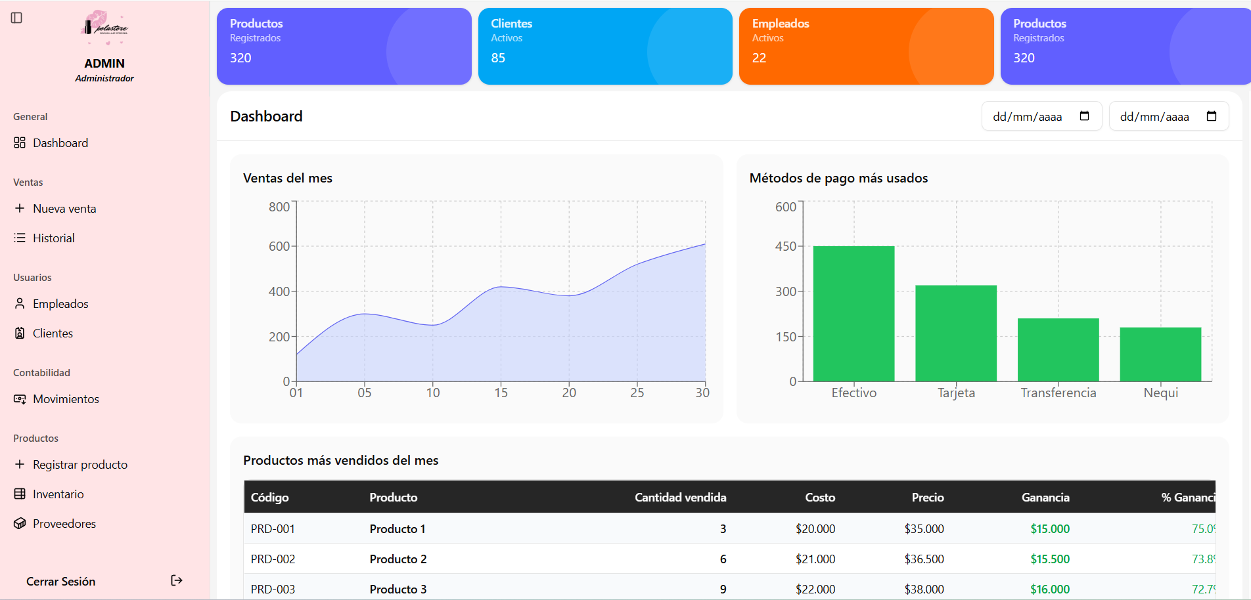Screen dimensions: 1251x600
Task: Click the Nequi bar in payment chart
Action: (x=1160, y=354)
